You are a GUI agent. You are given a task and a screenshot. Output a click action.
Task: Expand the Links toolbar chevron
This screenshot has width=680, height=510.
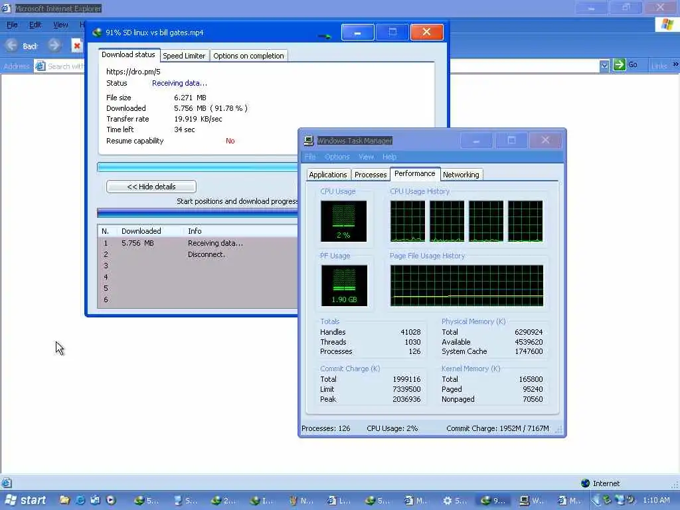tap(675, 64)
